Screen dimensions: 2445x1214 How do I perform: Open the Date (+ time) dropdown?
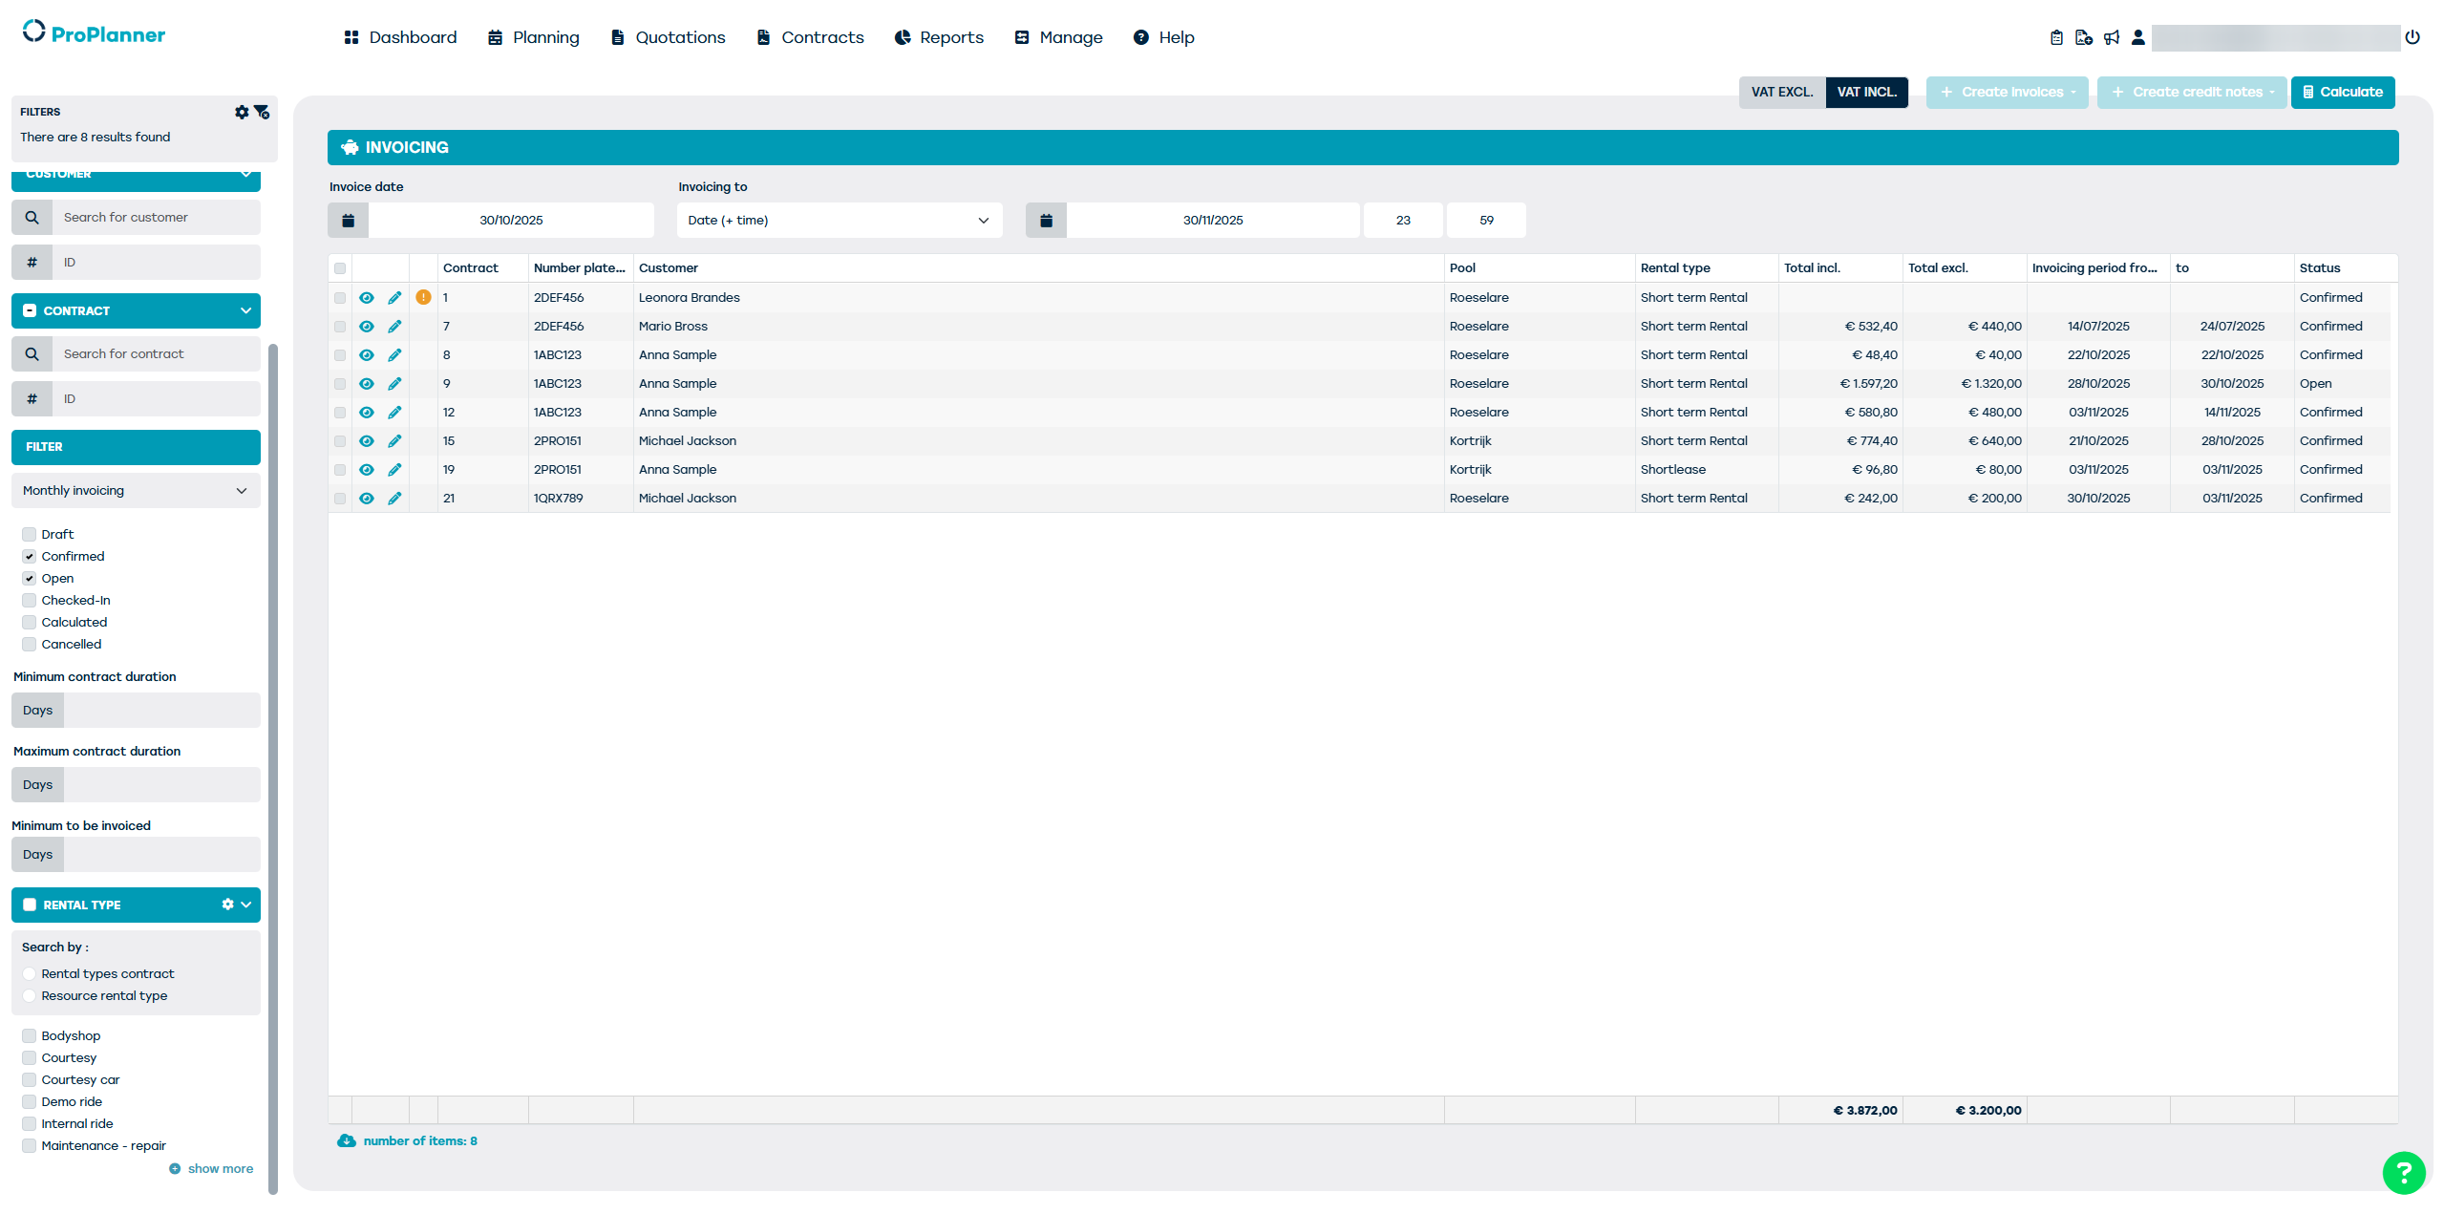[x=839, y=221]
